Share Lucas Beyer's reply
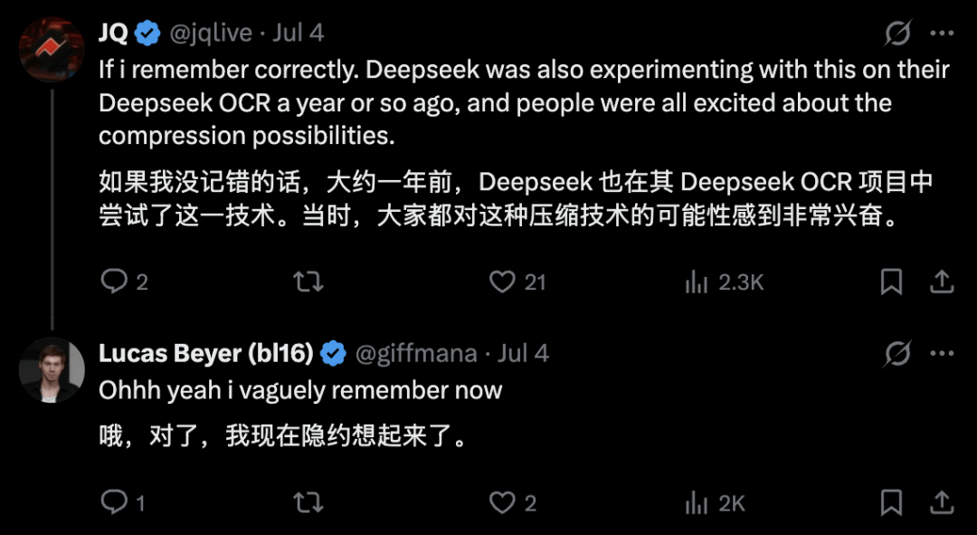The width and height of the screenshot is (977, 535). click(942, 502)
